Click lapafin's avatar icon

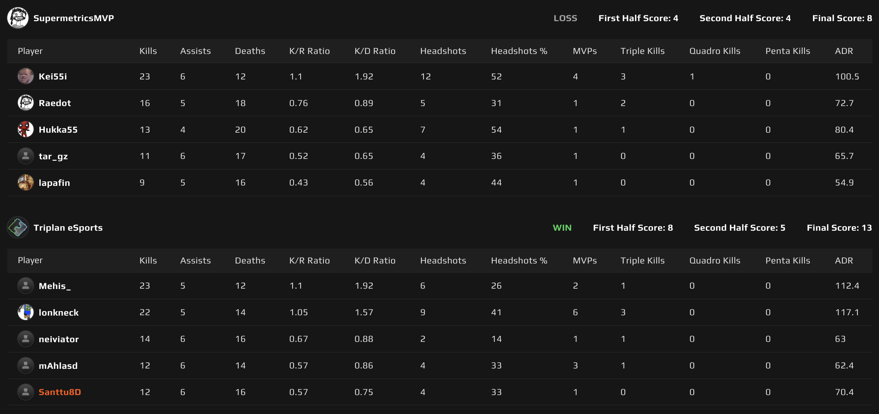[x=25, y=183]
